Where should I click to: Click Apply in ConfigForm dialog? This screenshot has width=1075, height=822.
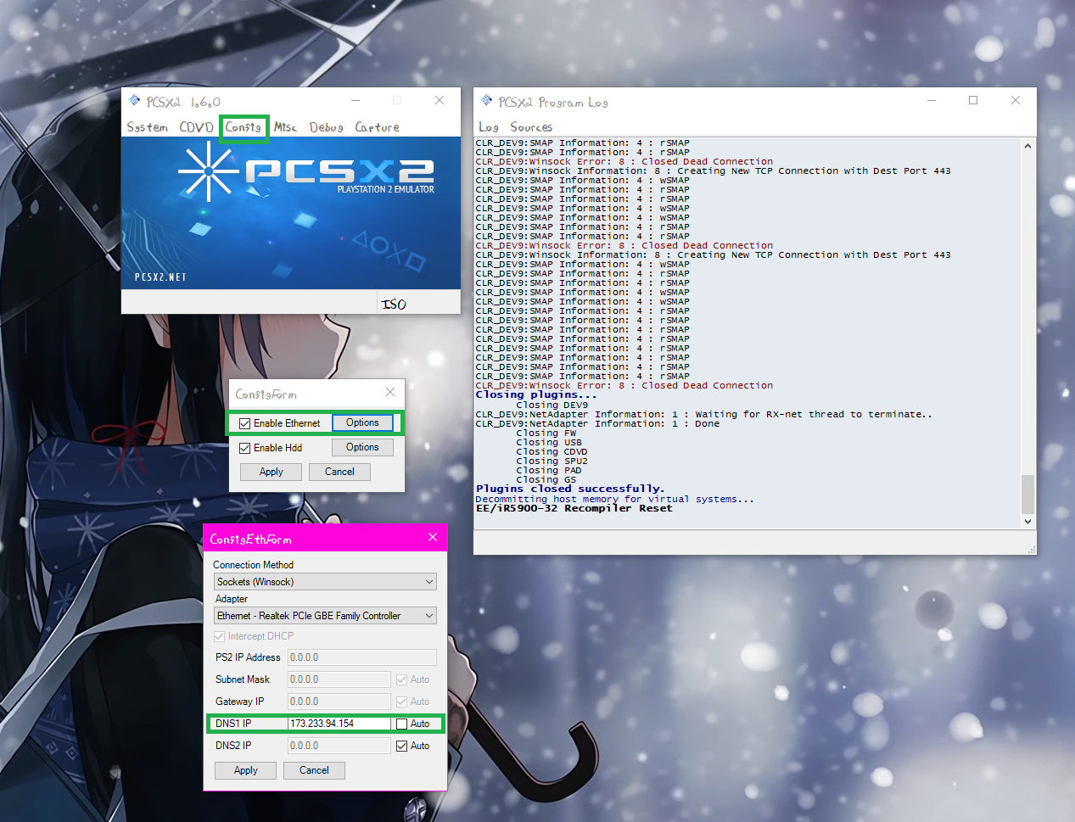pos(272,472)
